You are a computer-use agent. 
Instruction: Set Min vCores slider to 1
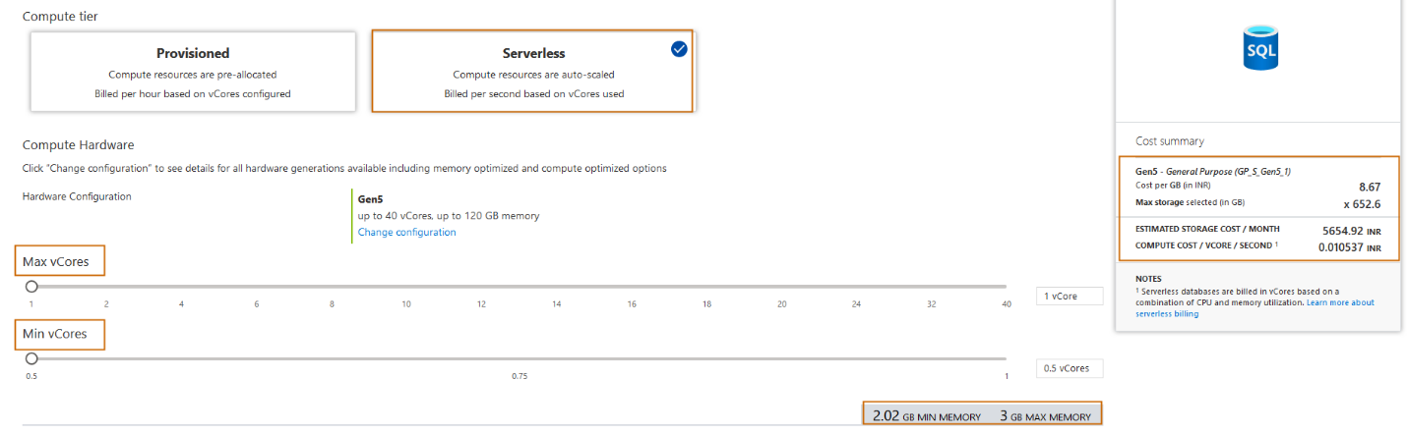(x=1006, y=358)
